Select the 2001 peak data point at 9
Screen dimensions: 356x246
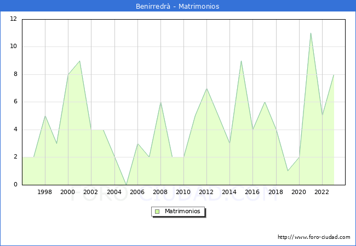tap(80, 61)
